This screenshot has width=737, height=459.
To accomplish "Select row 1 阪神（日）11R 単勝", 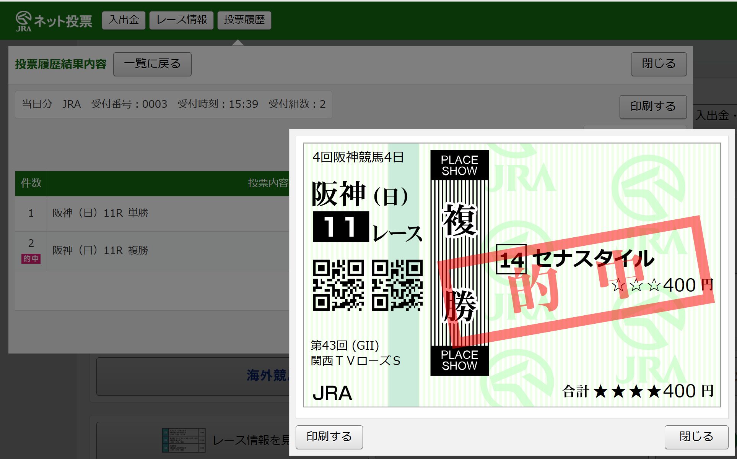I will pyautogui.click(x=152, y=213).
